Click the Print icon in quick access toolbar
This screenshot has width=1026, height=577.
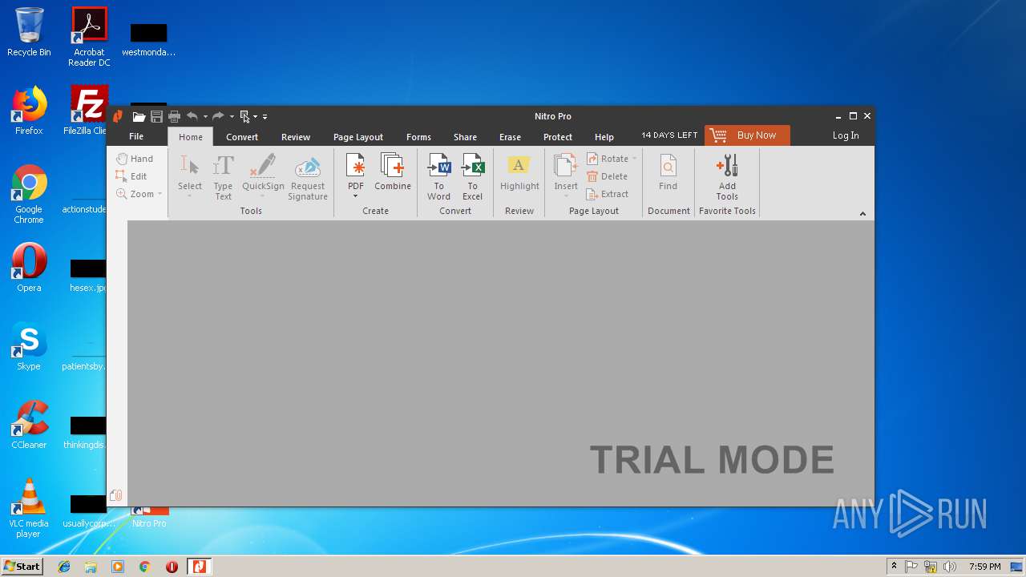click(x=174, y=117)
